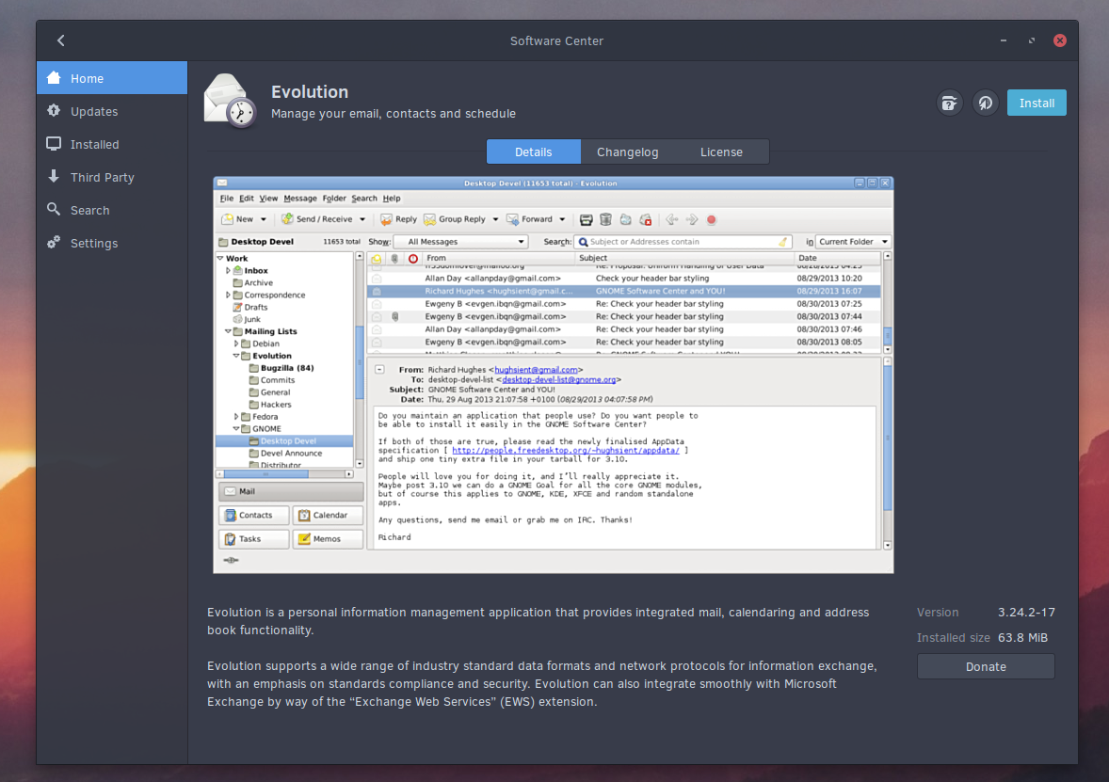Screen dimensions: 1109x782
Task: Open the Home section in sidebar
Action: tap(112, 78)
